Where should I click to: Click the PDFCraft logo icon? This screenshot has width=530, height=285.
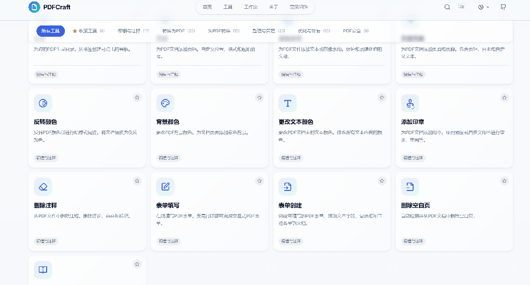click(34, 7)
